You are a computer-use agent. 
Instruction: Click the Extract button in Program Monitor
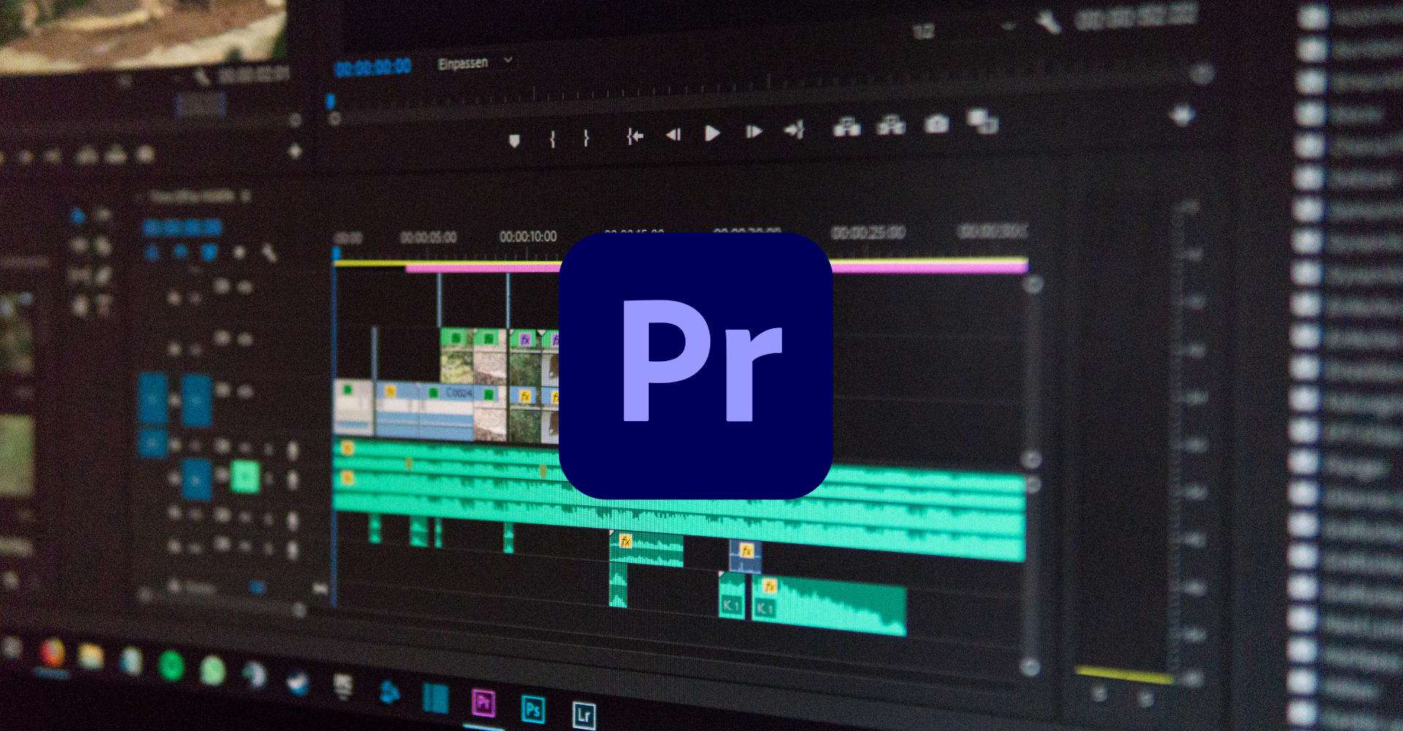coord(891,126)
